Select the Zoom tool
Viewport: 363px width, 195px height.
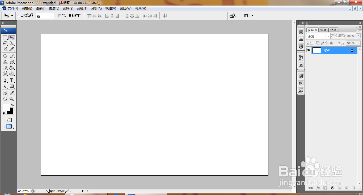[x=12, y=99]
